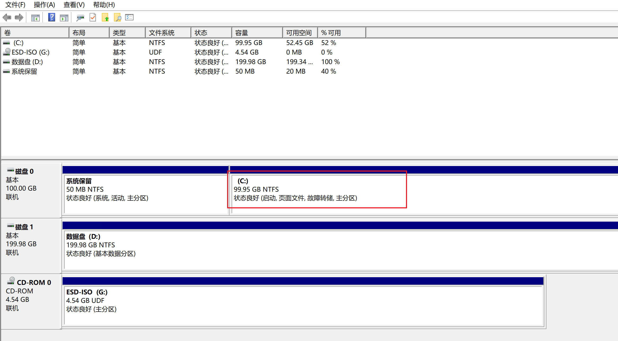
Task: Open help with the blue question mark icon
Action: (51, 17)
